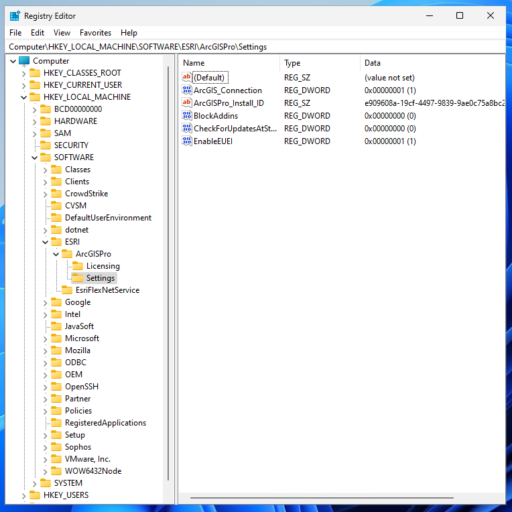Select the DefaultUserEnvironment key

coord(108,218)
